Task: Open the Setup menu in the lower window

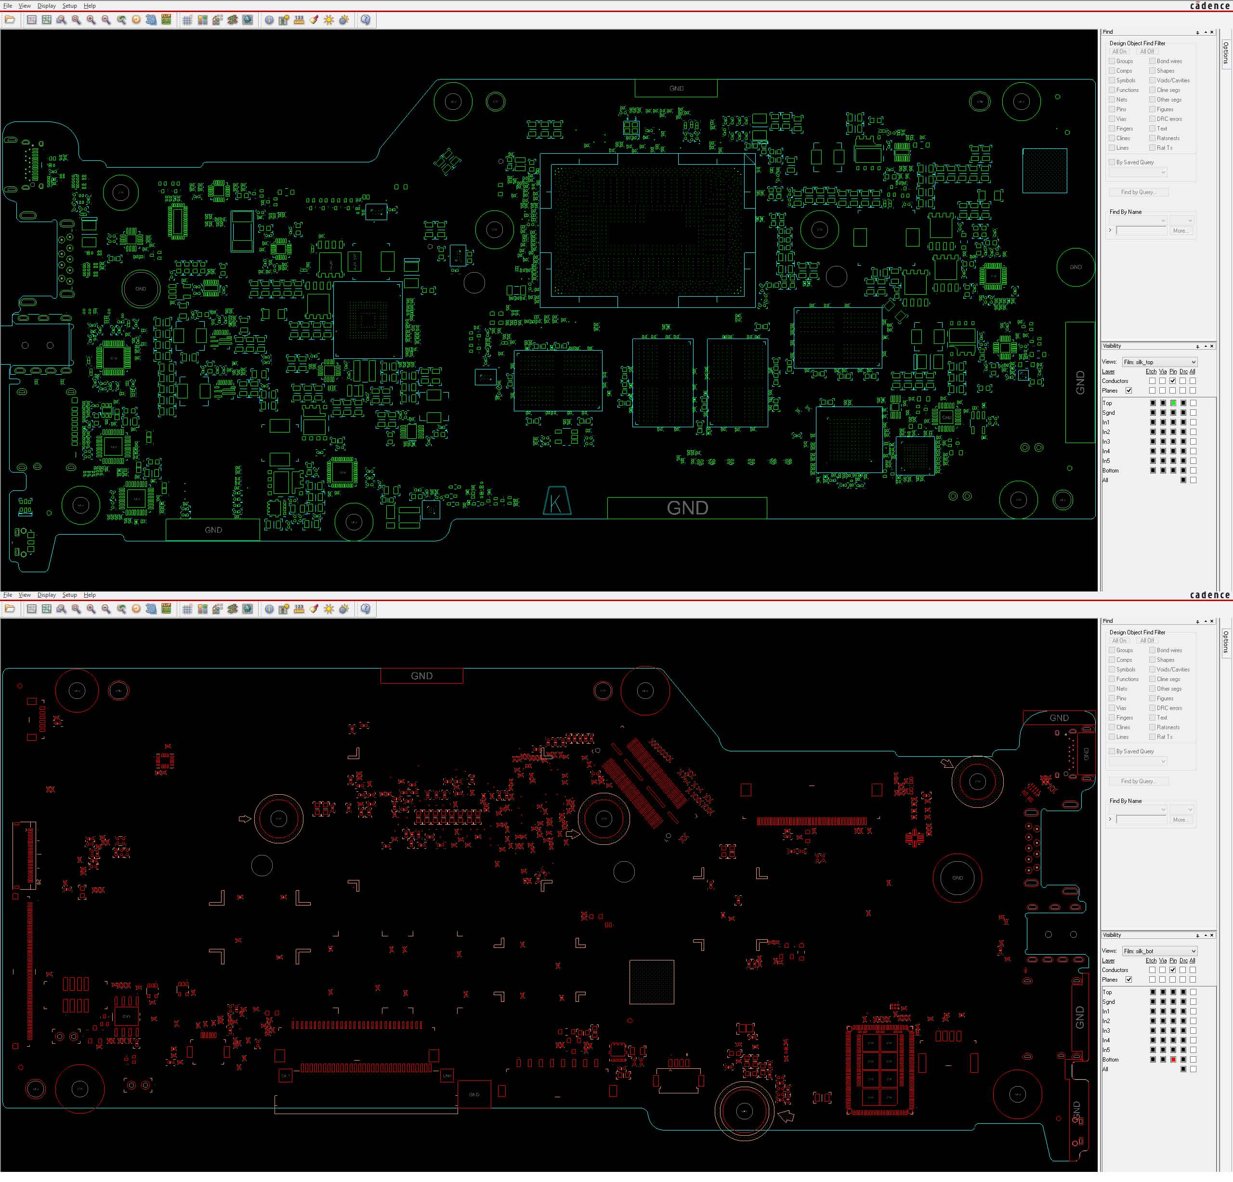Action: pos(70,595)
